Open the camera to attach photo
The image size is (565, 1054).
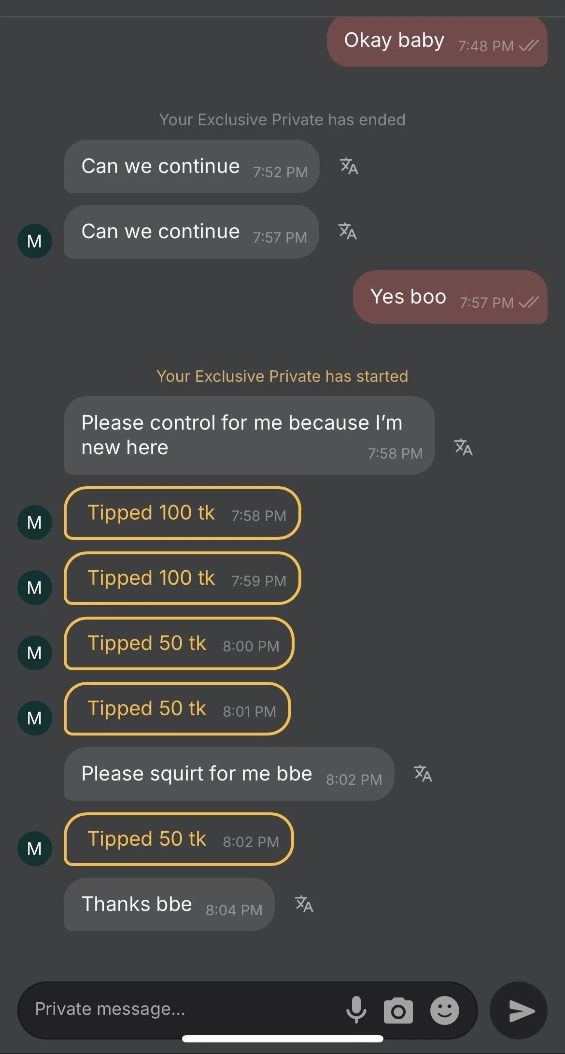click(398, 1011)
